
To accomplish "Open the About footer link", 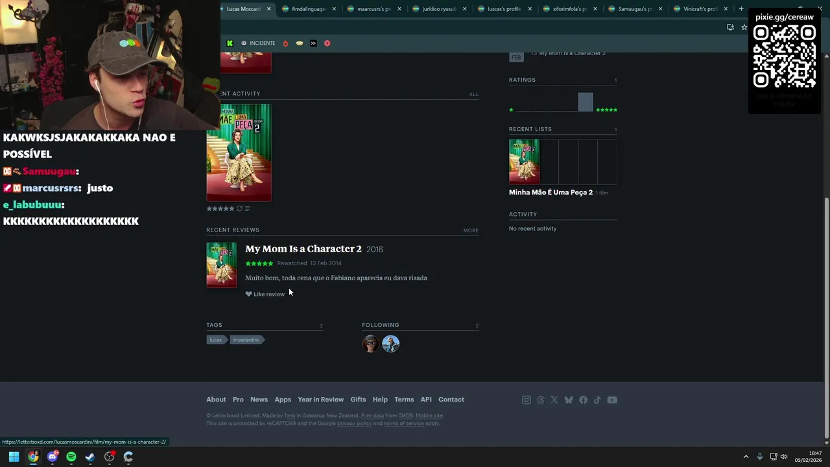I will click(216, 400).
